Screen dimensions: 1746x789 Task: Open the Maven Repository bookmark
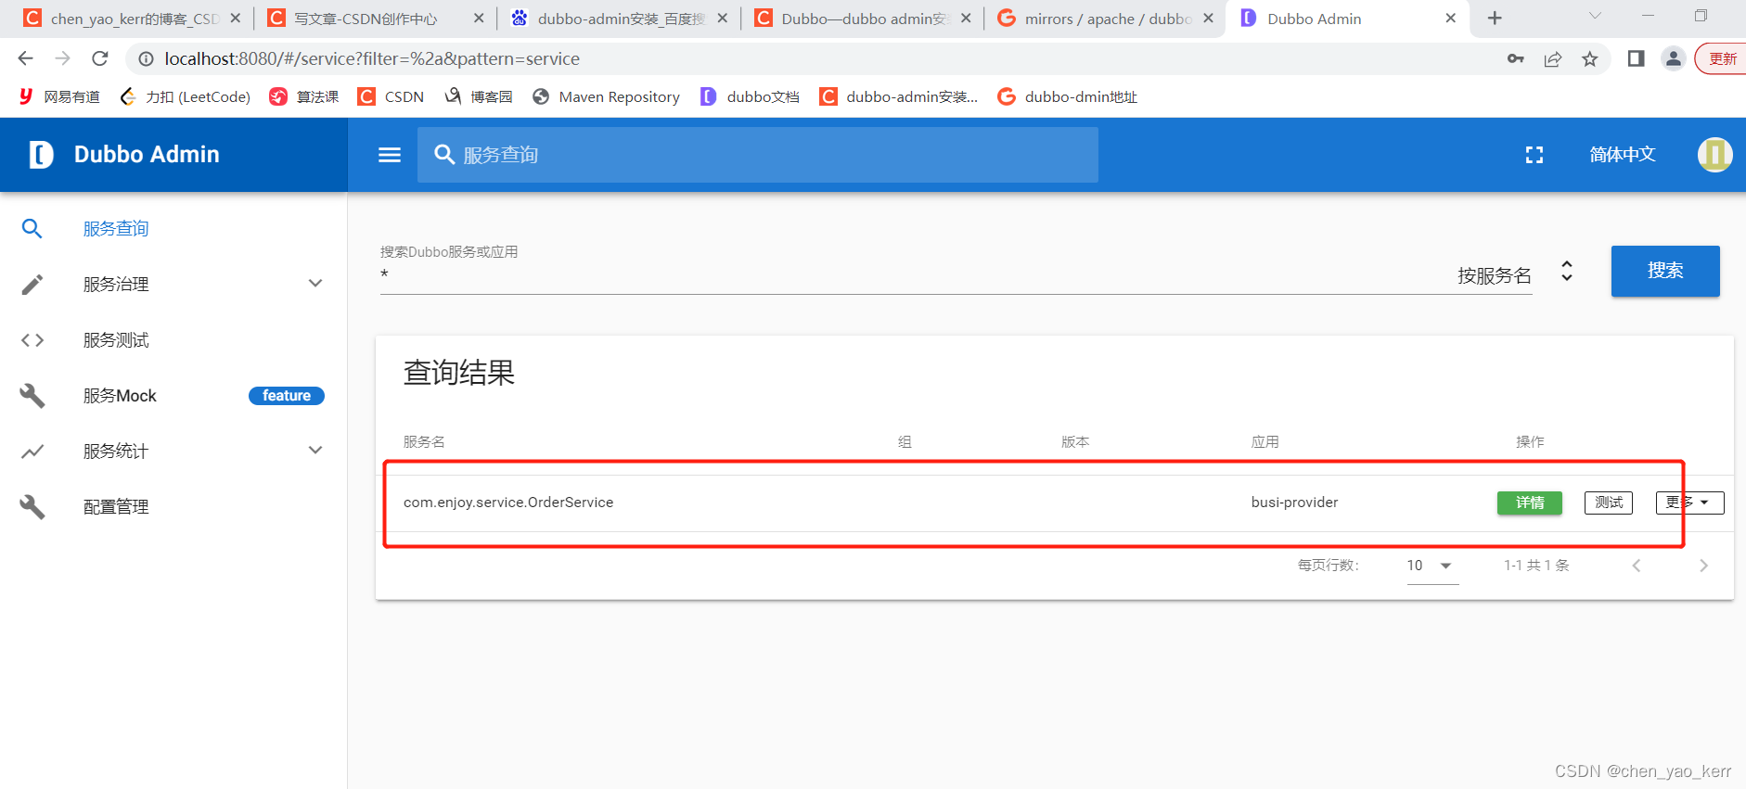click(x=606, y=96)
